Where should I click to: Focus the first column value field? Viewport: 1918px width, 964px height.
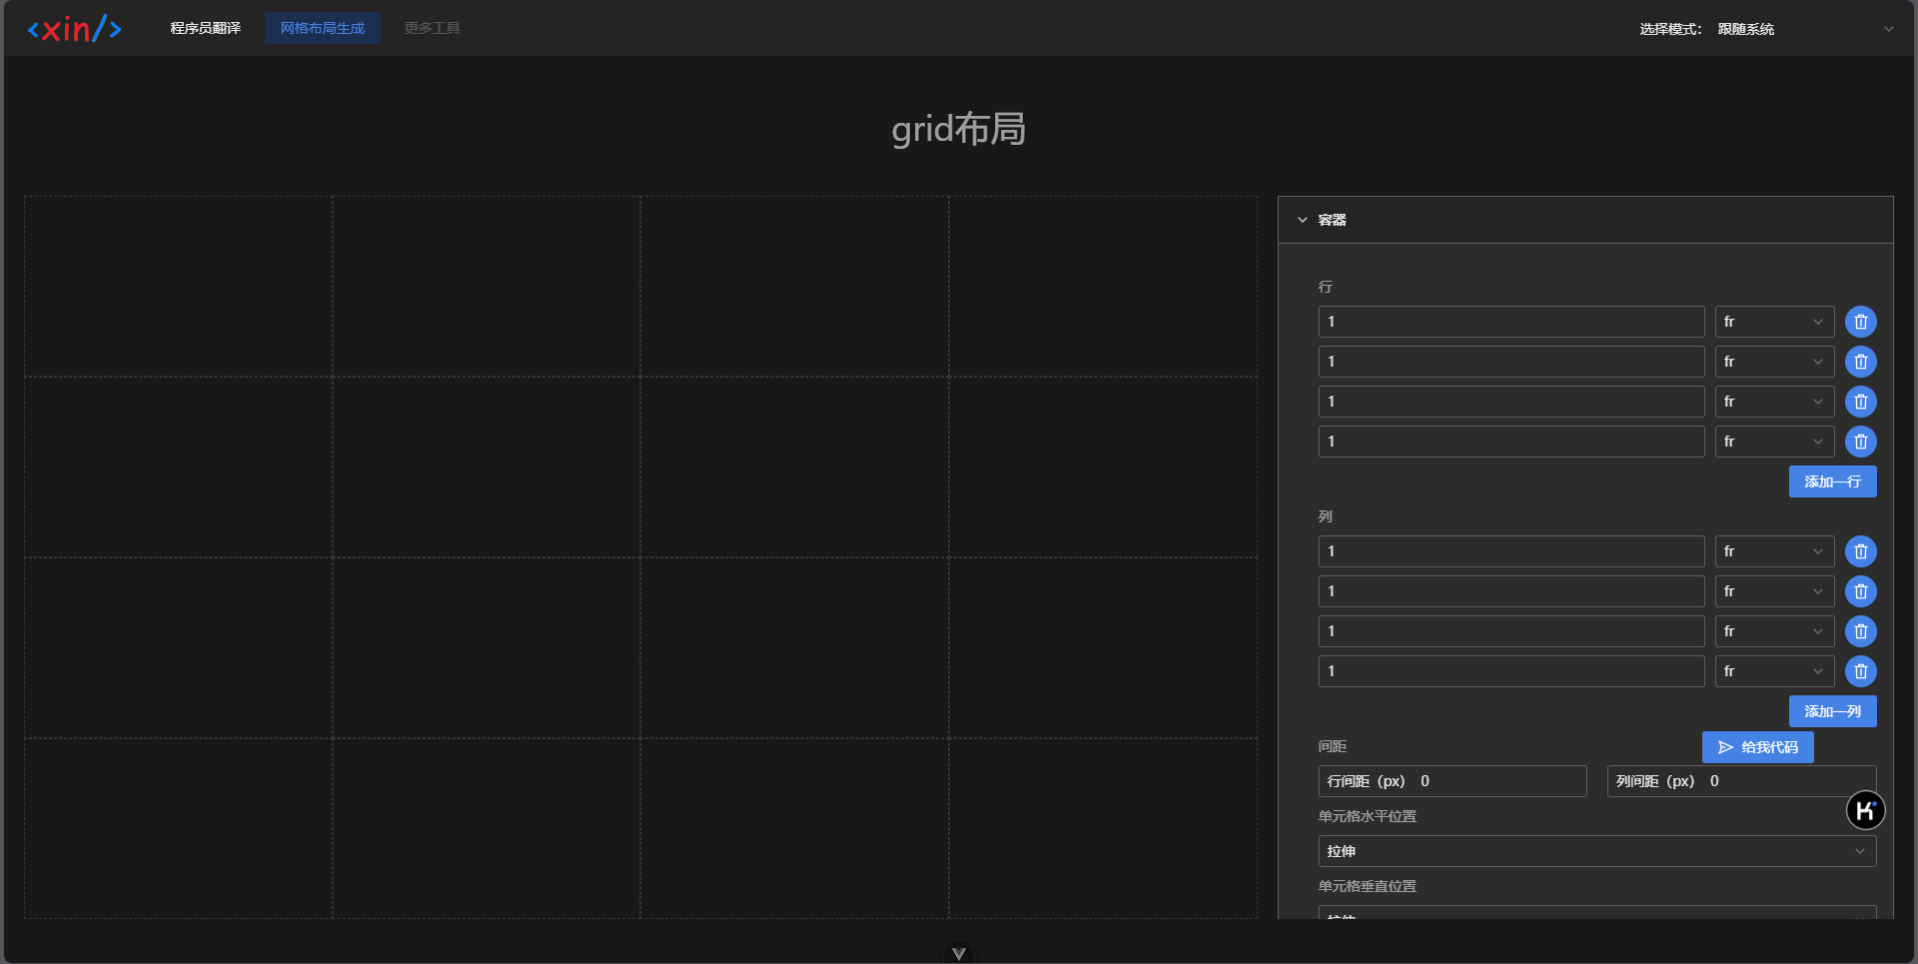pos(1511,551)
